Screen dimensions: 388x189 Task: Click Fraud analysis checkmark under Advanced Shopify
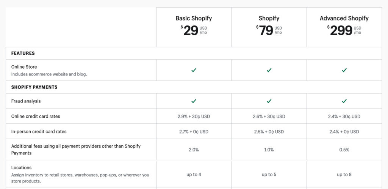[344, 101]
